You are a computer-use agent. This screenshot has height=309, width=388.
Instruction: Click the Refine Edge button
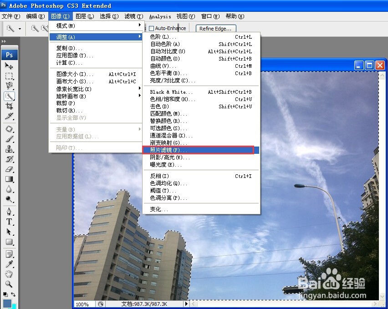point(215,28)
